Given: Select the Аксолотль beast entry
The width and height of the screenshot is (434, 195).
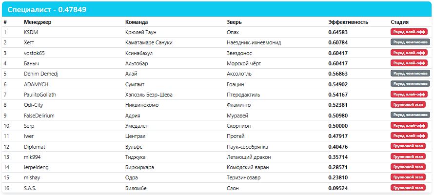Looking at the screenshot, I should [239, 74].
